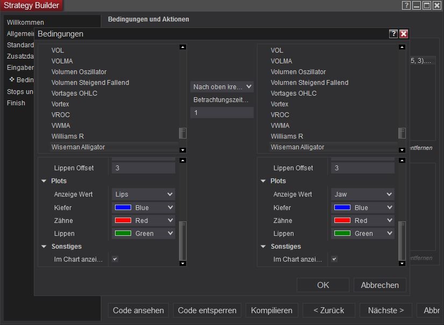Open left Lippen color dropdown

pyautogui.click(x=144, y=234)
